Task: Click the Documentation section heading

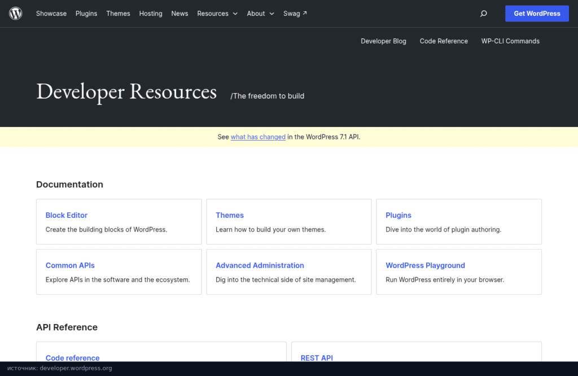Action: [69, 184]
